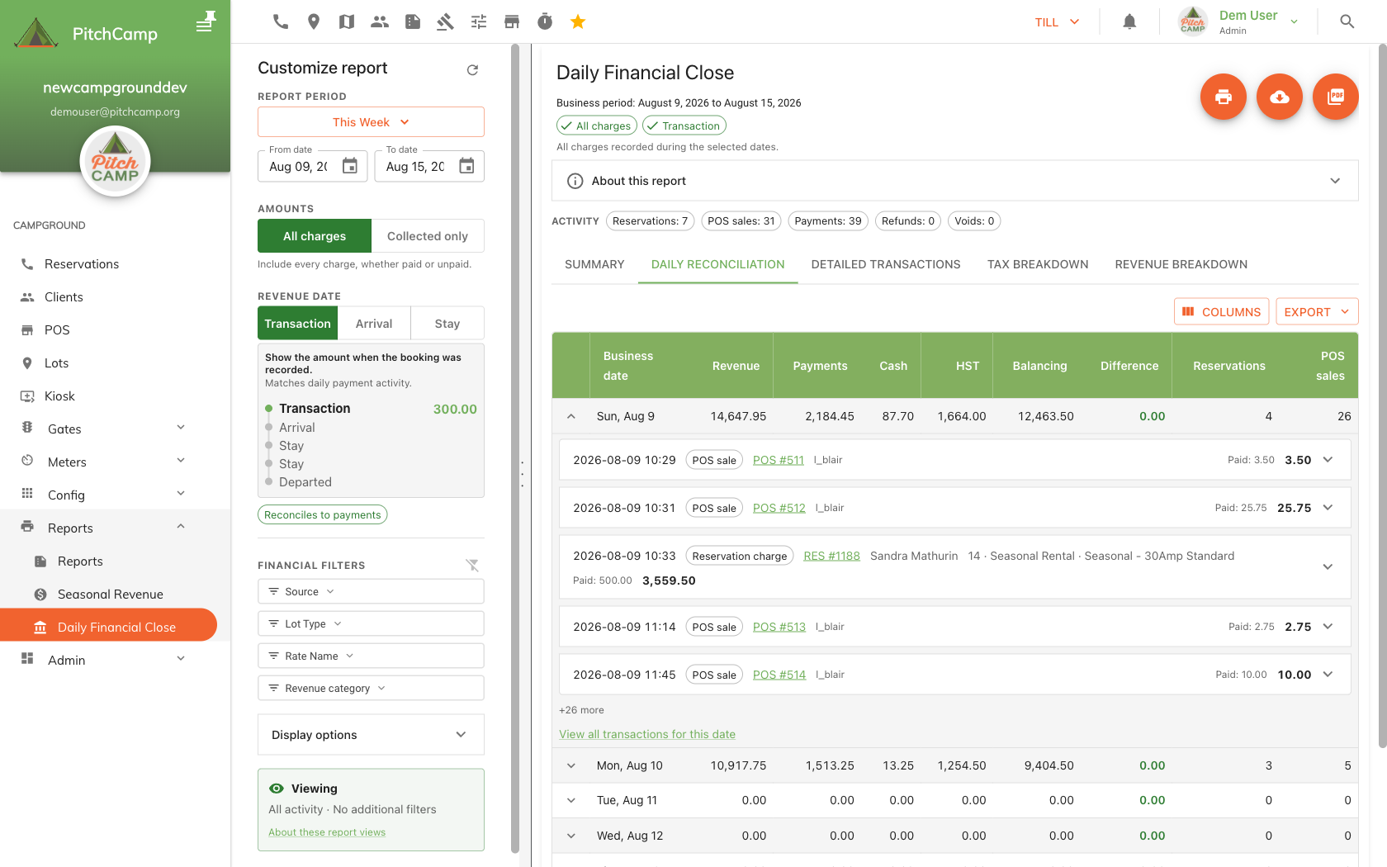Open the RES #1188 link

click(x=831, y=556)
